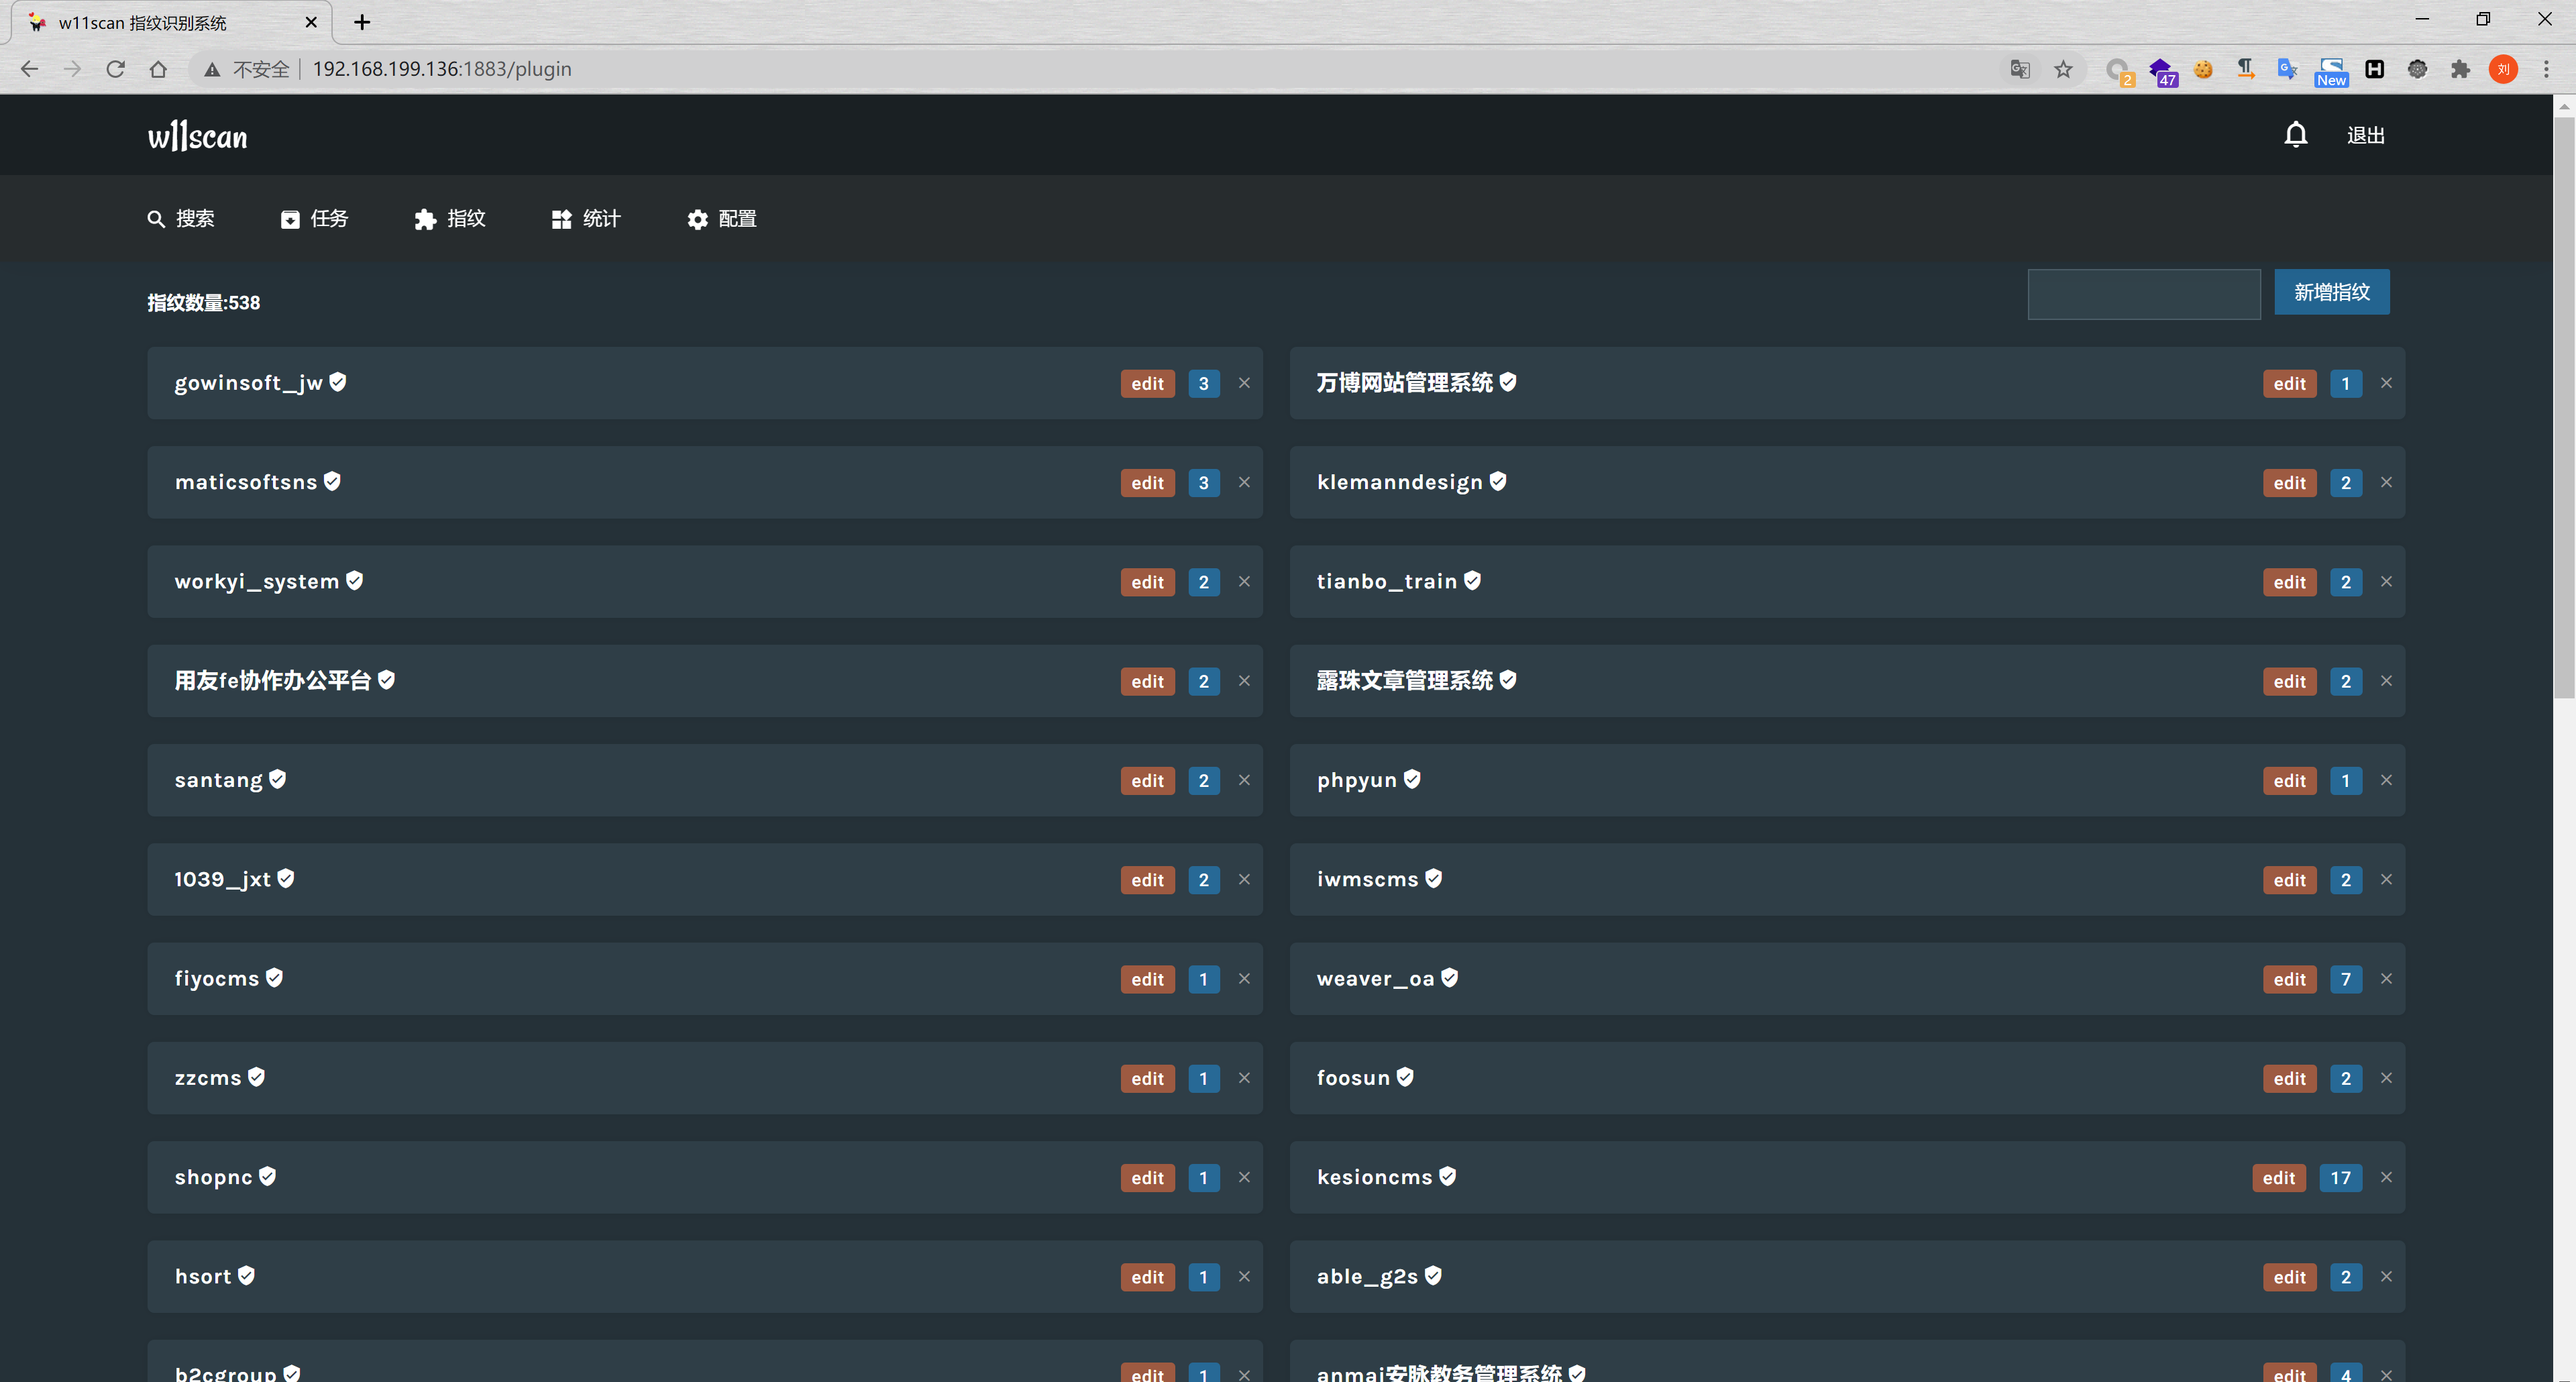Click edit for phpyun fingerprint
This screenshot has height=1382, width=2576.
pos(2289,781)
